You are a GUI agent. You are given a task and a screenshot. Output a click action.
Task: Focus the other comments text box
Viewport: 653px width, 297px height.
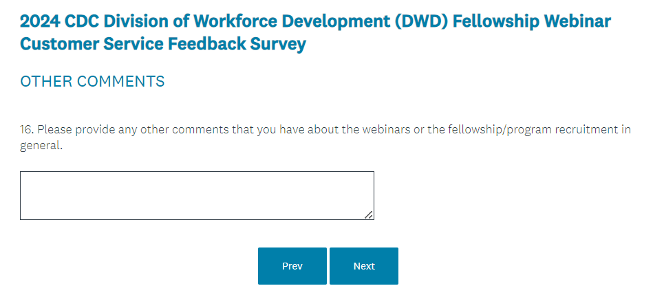click(x=197, y=196)
